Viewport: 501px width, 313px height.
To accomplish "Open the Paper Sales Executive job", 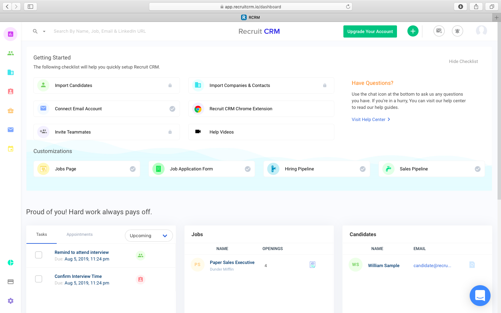I will 232,263.
